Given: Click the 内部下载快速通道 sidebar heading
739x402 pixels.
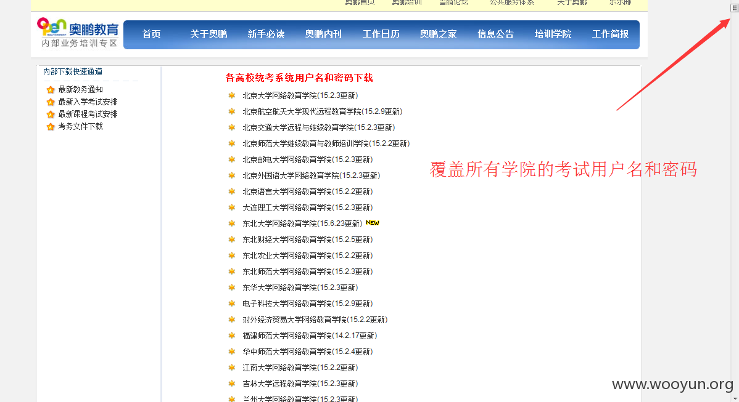Looking at the screenshot, I should pyautogui.click(x=73, y=71).
